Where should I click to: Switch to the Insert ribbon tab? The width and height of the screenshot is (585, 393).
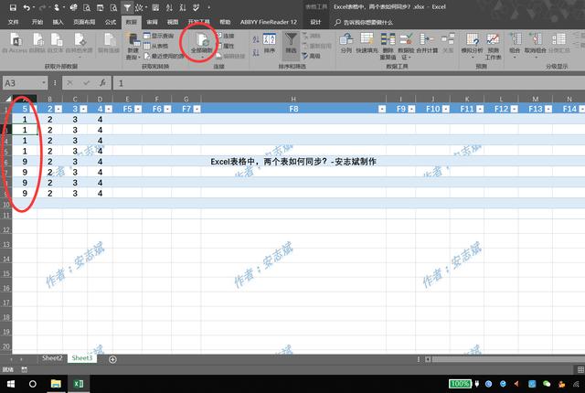pos(58,22)
